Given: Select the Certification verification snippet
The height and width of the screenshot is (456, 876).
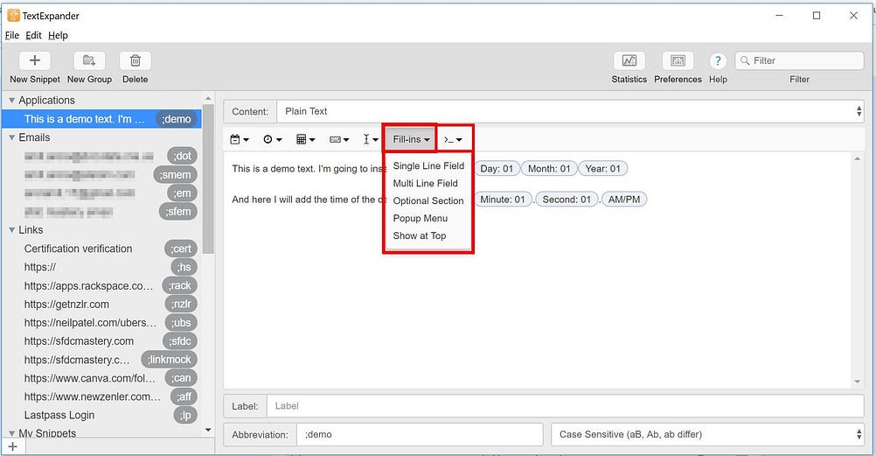Looking at the screenshot, I should coord(101,249).
